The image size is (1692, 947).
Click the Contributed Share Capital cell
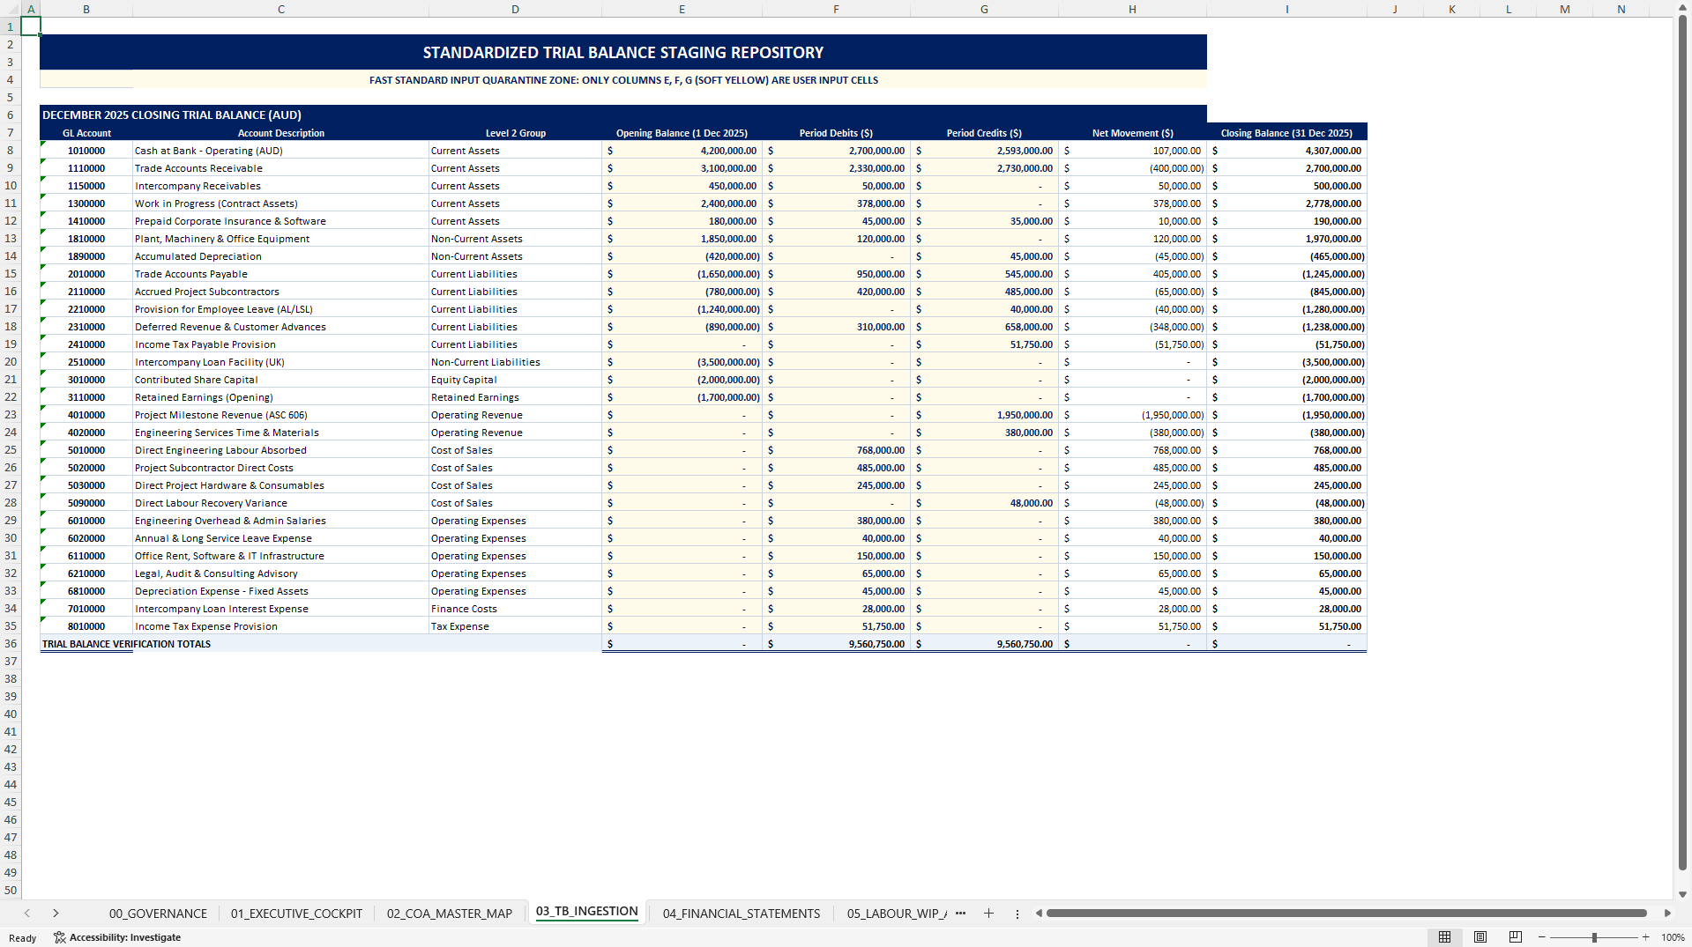pyautogui.click(x=280, y=380)
